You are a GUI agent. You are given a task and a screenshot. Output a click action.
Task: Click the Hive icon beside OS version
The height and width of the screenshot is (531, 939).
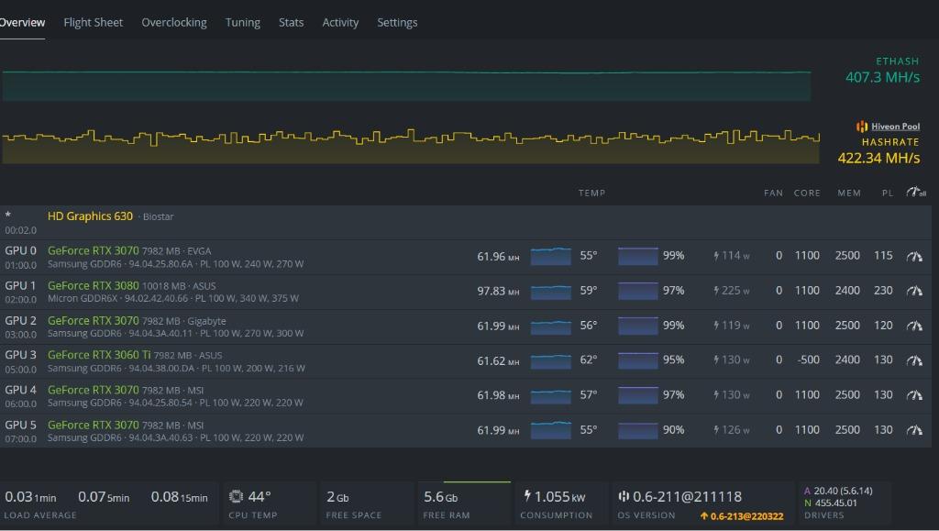pyautogui.click(x=624, y=496)
